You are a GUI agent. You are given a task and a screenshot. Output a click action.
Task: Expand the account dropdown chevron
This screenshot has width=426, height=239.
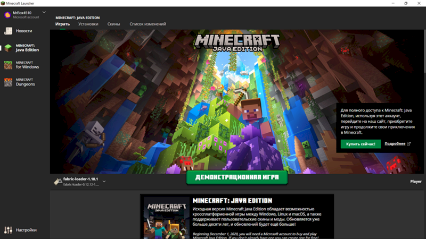[44, 12]
